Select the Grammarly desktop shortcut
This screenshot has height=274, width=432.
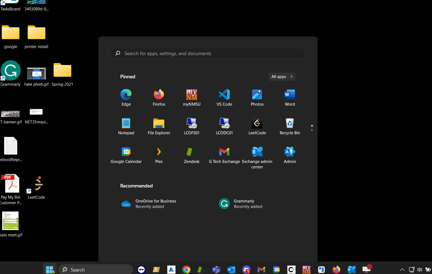point(10,74)
